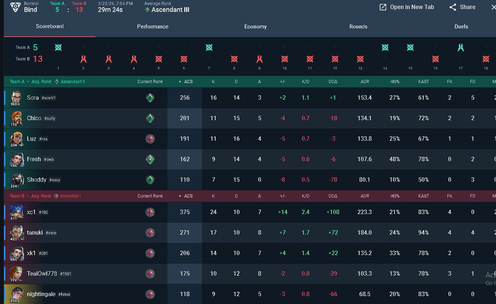The height and width of the screenshot is (304, 496).
Task: Open player profile xc1 #102
Action: coord(38,212)
